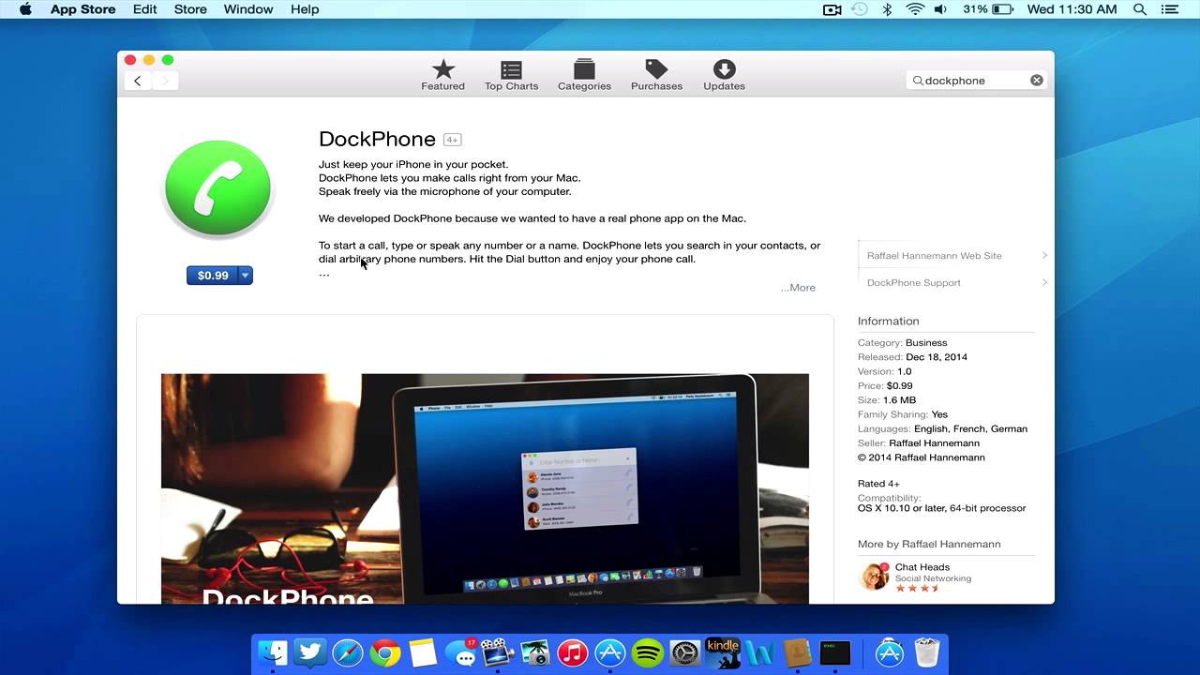Click the Released Dec 18, 2014 row

point(912,357)
